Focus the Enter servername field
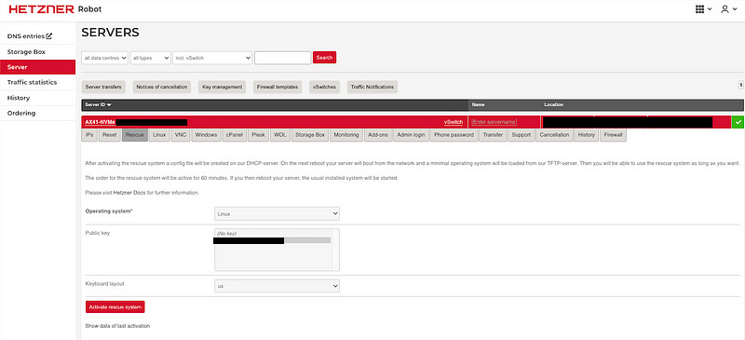 pyautogui.click(x=494, y=122)
